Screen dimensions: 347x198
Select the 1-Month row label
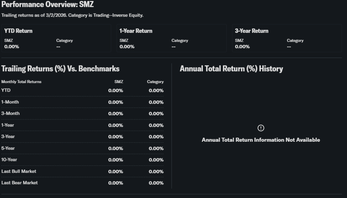[10, 102]
